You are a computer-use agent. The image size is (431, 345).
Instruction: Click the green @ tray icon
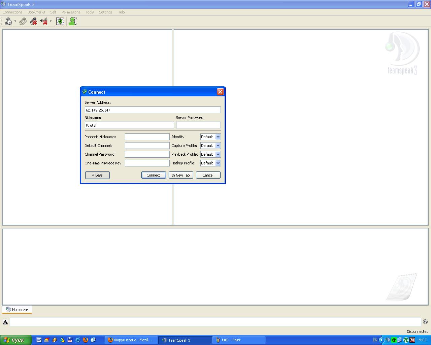pos(394,340)
